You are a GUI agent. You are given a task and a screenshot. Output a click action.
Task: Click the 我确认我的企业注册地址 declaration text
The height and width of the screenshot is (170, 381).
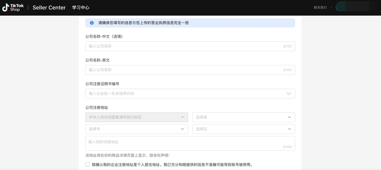point(172,165)
